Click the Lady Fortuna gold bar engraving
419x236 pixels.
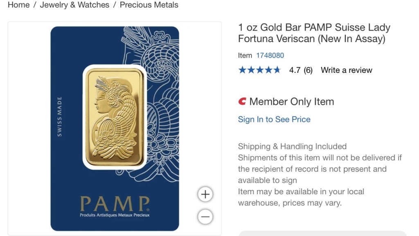point(115,117)
